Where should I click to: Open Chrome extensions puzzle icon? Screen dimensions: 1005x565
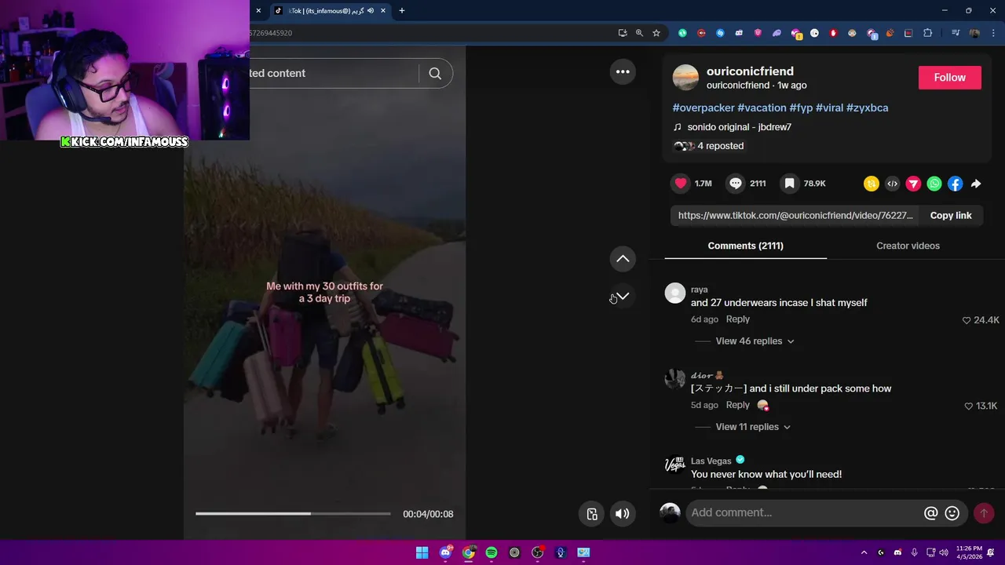point(928,33)
